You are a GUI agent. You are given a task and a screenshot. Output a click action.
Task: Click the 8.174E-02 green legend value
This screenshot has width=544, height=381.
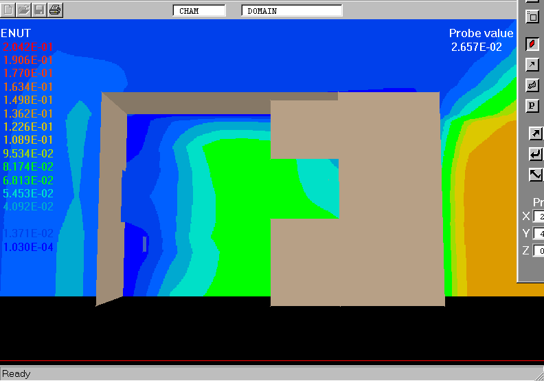coord(28,166)
